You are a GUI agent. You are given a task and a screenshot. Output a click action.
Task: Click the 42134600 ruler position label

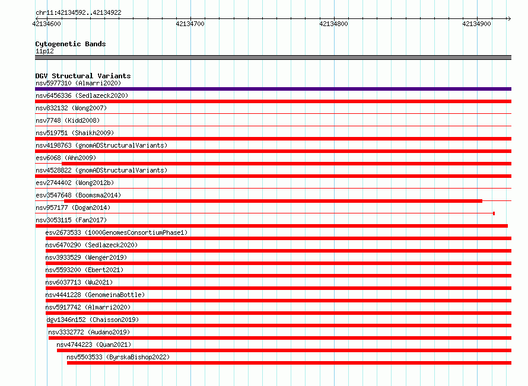pos(46,24)
